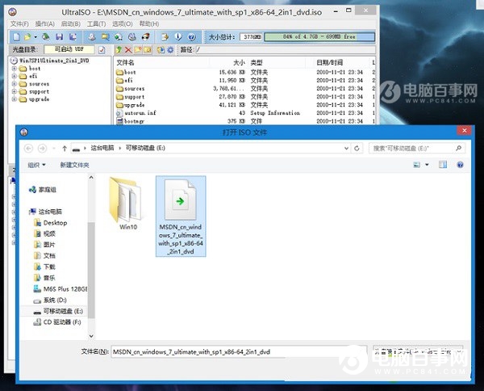This screenshot has width=484, height=391.
Task: Click the boot info icon beside 可启动 UDF
Action: point(102,50)
